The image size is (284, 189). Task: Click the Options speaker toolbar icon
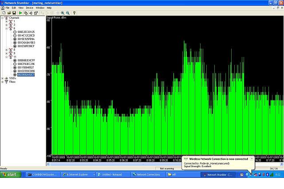[x=31, y=13]
